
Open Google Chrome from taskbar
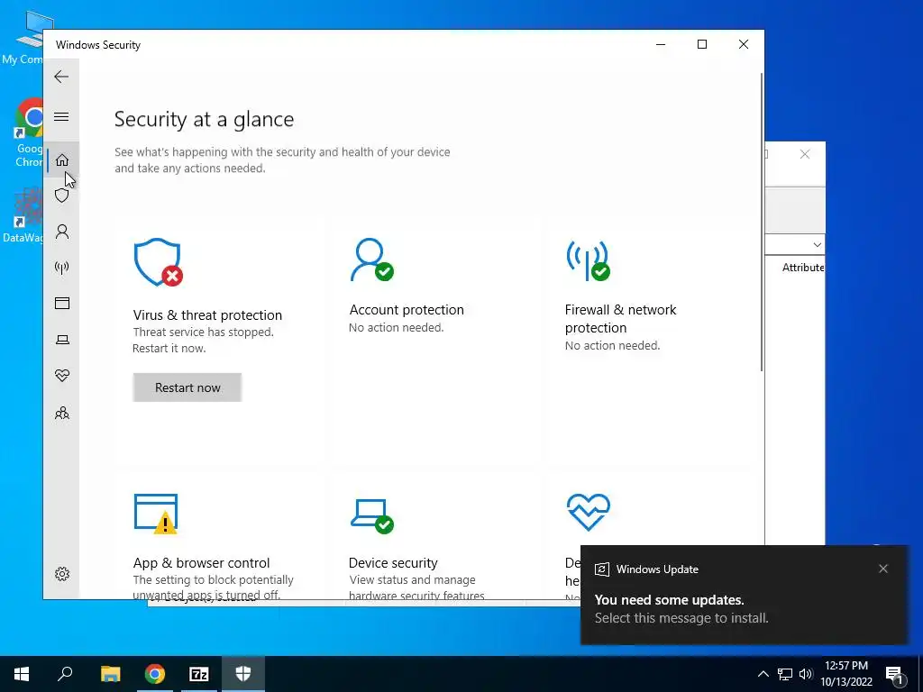pyautogui.click(x=155, y=674)
